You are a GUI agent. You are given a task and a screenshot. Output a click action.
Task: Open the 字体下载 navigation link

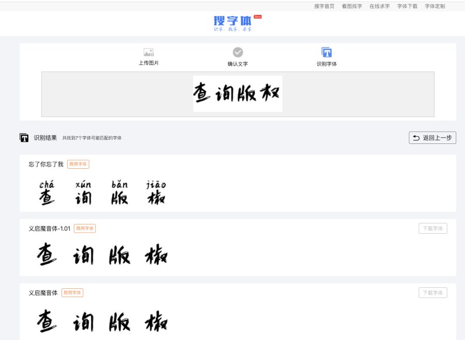(x=407, y=6)
